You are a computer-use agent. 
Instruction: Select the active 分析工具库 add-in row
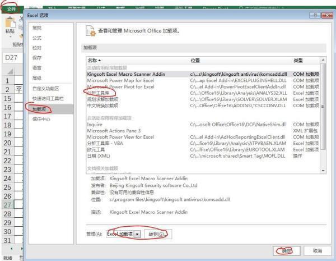203,93
